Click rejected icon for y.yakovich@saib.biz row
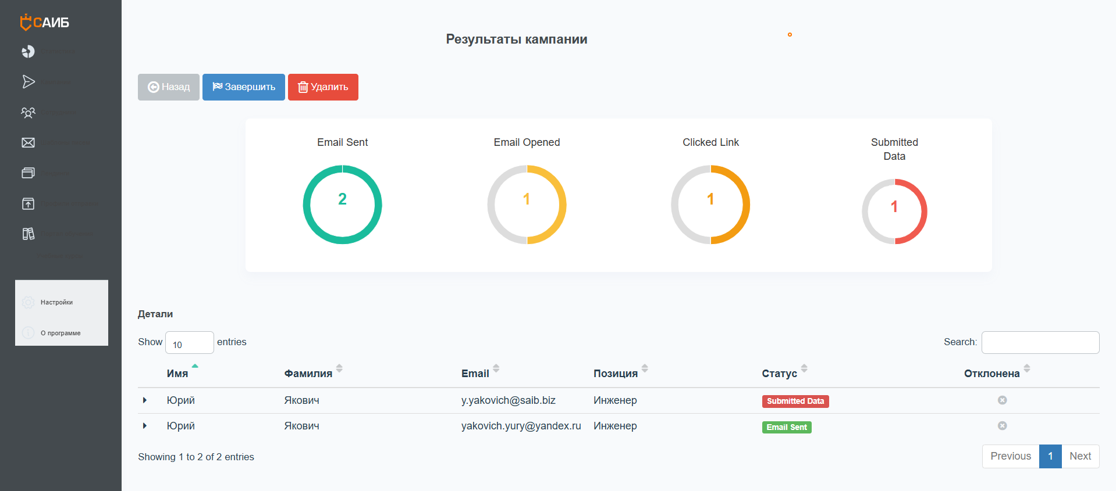 pos(1002,400)
